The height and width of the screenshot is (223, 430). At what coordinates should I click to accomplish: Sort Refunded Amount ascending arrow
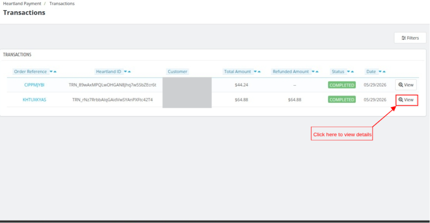(317, 71)
